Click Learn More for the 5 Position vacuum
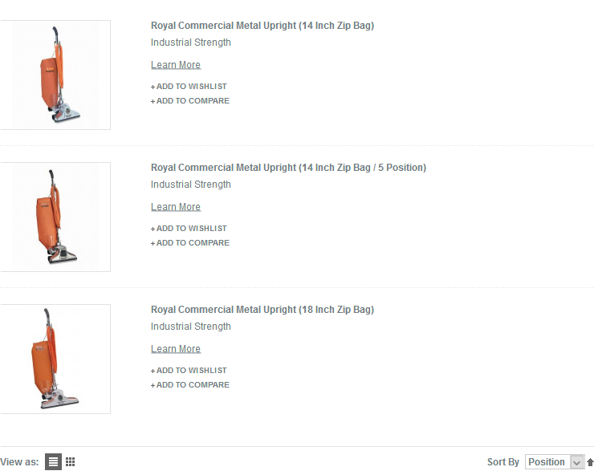 (x=176, y=207)
